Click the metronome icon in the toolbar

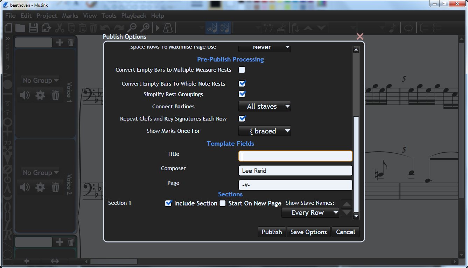168,28
